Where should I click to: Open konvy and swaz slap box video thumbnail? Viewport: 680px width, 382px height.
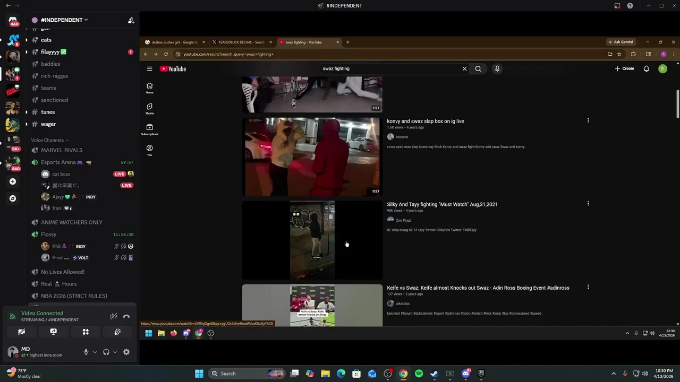point(312,157)
